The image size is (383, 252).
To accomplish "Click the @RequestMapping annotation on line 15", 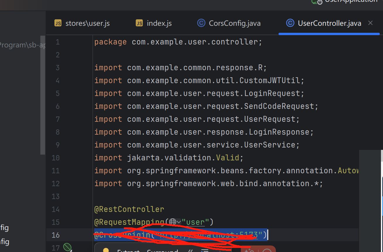I will (x=129, y=222).
